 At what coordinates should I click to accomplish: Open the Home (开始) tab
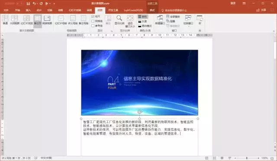pos(17,10)
